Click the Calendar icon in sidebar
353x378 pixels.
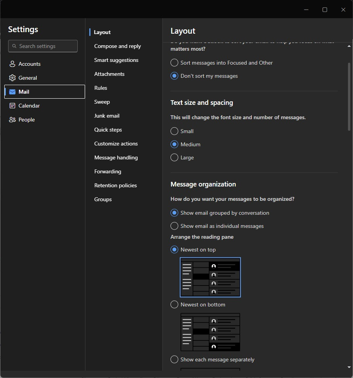[12, 106]
